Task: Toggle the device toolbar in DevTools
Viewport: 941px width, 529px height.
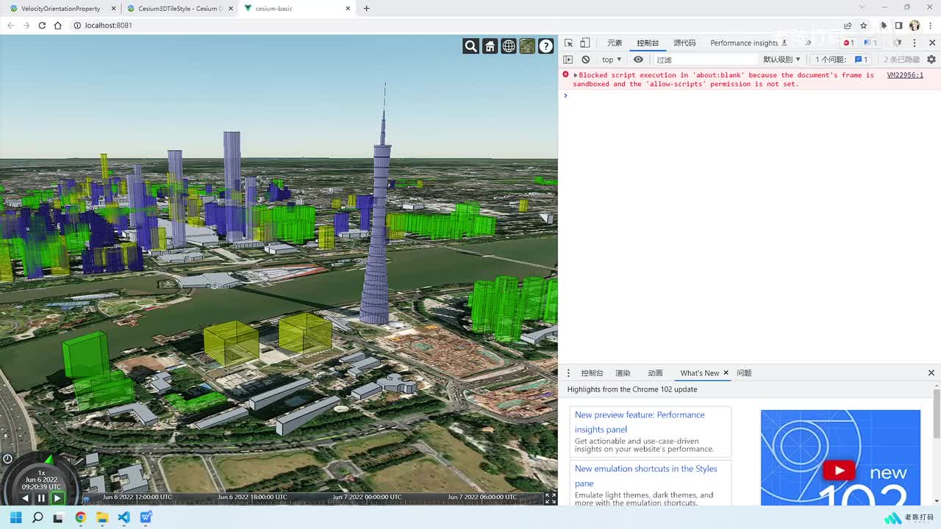Action: click(x=585, y=43)
